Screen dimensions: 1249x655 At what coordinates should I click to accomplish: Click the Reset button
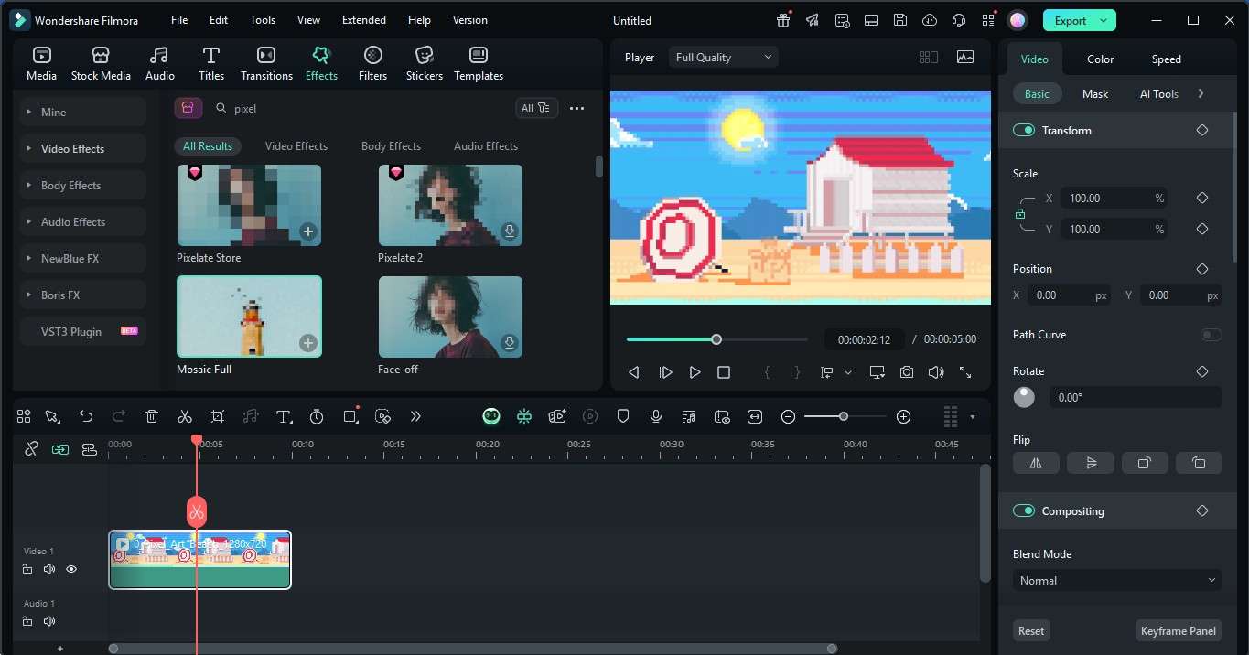[1031, 631]
